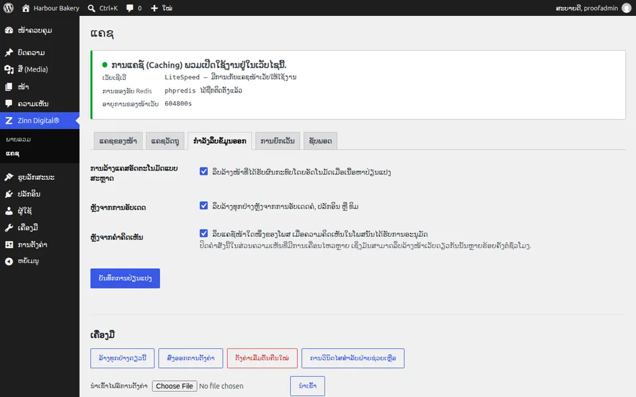636x397 pixels.
Task: Switch to the object cache tab (ແຄຊວັດຖຸ)
Action: click(x=165, y=141)
